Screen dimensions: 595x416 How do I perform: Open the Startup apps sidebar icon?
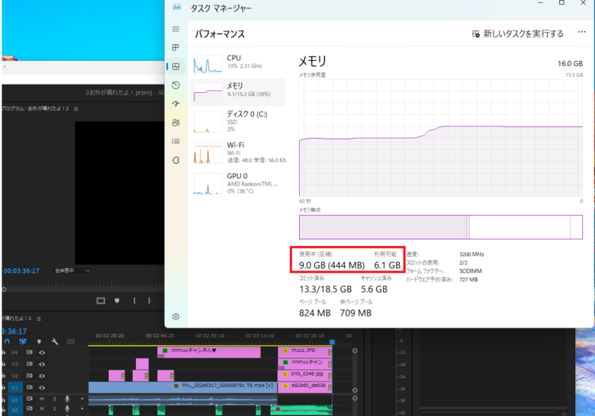[x=175, y=104]
